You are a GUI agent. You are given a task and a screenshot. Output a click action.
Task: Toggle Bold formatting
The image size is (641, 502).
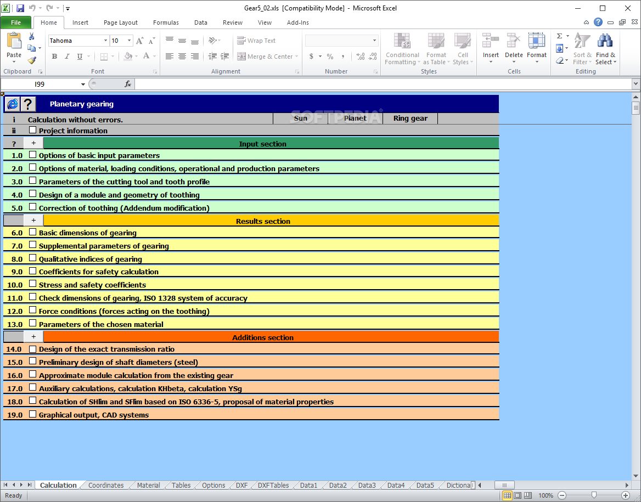coord(54,57)
